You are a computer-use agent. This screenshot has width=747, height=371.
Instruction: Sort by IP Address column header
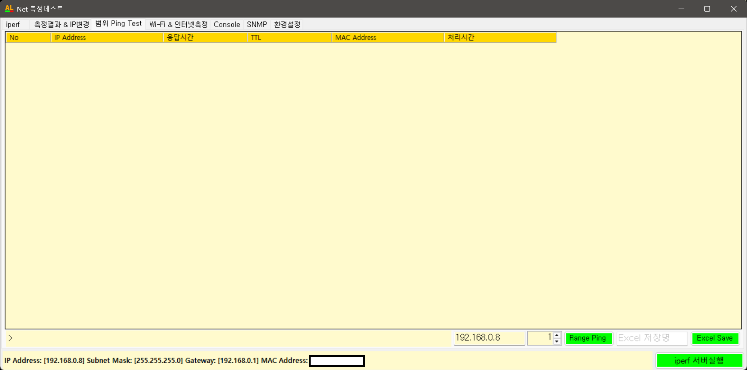coord(107,37)
